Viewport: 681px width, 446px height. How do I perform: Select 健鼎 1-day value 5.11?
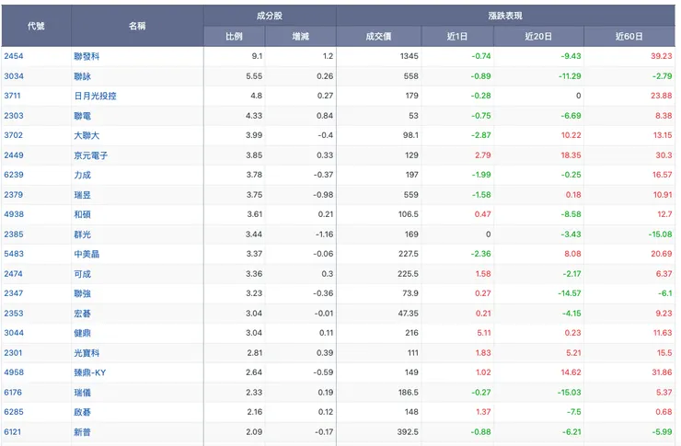(484, 332)
